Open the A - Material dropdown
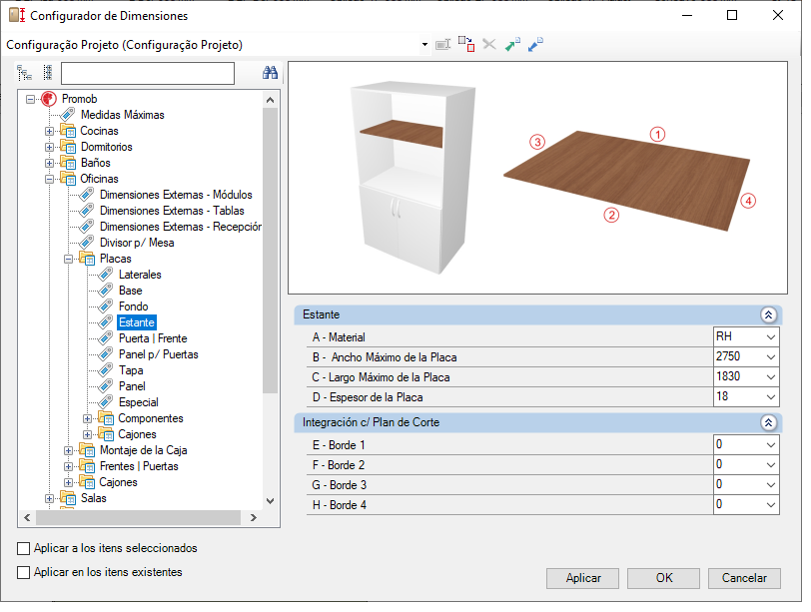Image resolution: width=811 pixels, height=612 pixels. 771,337
